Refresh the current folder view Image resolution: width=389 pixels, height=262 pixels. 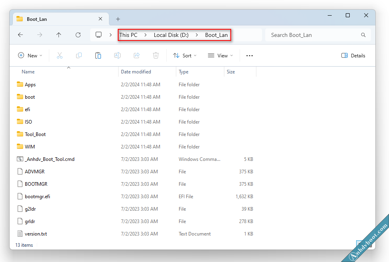click(x=78, y=35)
